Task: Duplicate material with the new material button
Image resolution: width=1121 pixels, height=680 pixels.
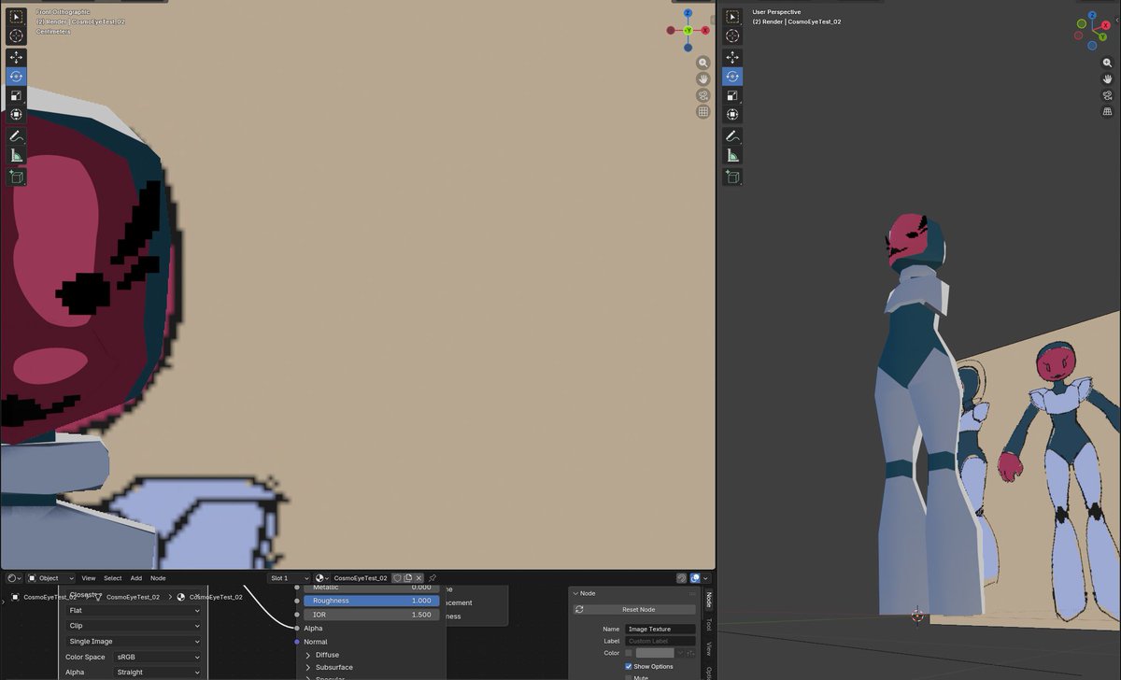Action: pos(408,578)
